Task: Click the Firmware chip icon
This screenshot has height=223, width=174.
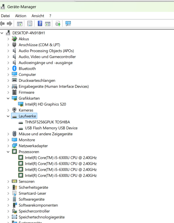Action: click(14, 92)
